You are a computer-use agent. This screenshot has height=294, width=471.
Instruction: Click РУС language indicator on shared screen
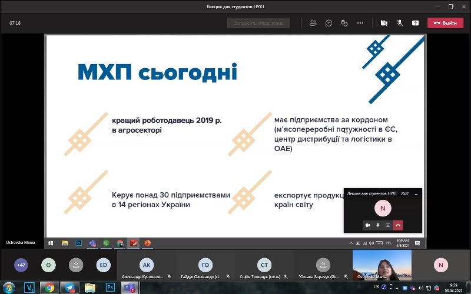click(389, 243)
